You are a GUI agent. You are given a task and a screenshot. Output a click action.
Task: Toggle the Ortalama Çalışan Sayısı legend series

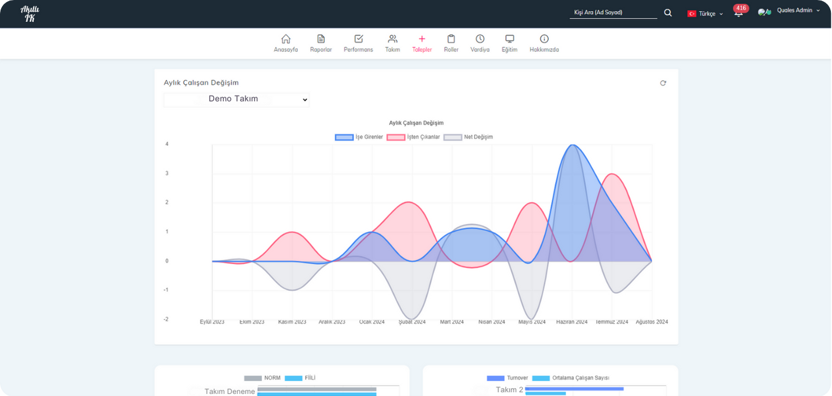coord(571,378)
